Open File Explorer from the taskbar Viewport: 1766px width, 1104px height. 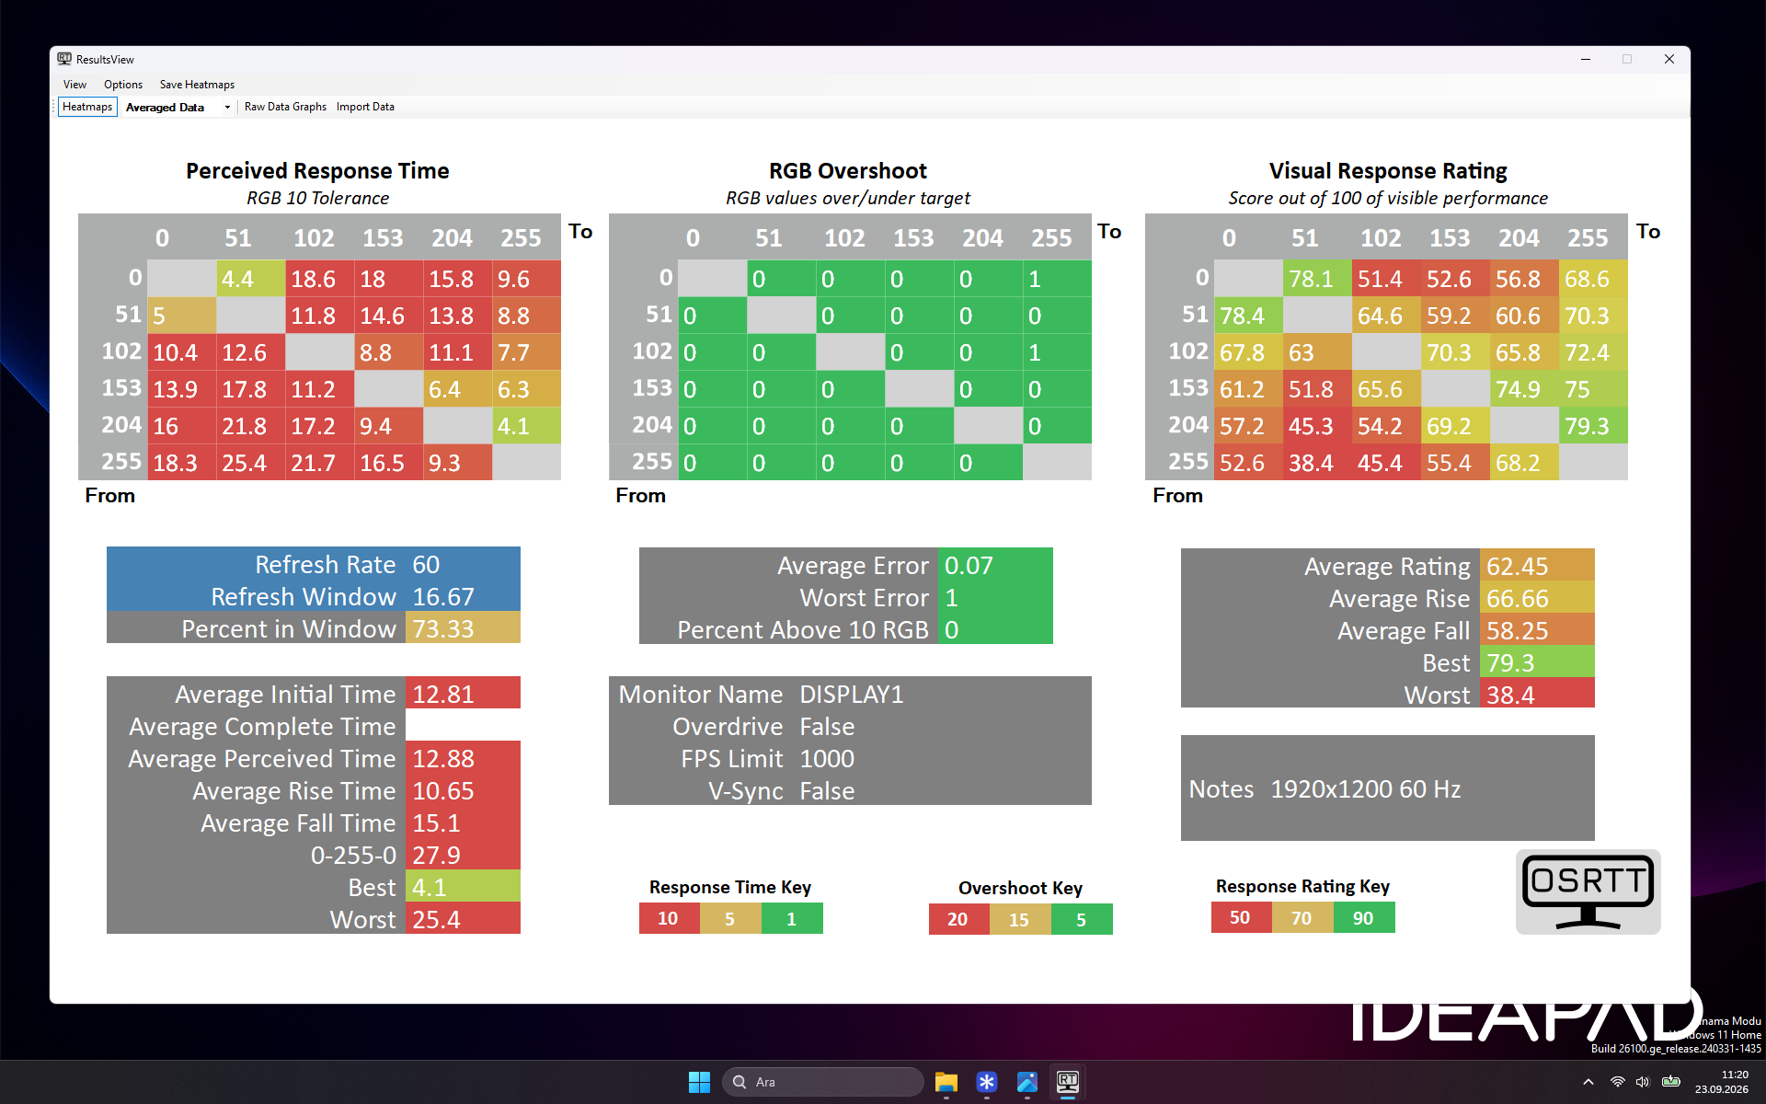[x=946, y=1082]
